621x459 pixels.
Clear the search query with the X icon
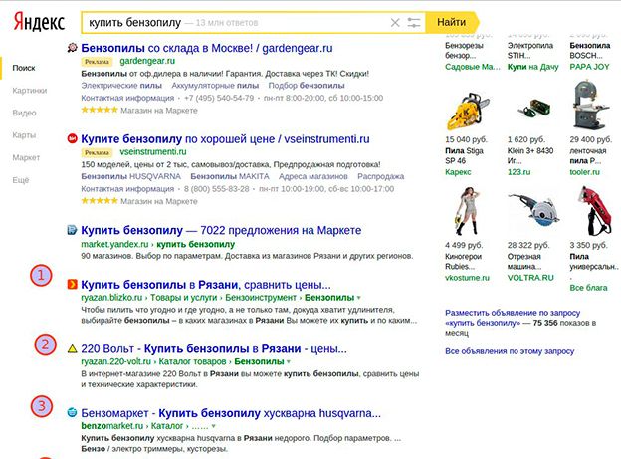coord(395,22)
